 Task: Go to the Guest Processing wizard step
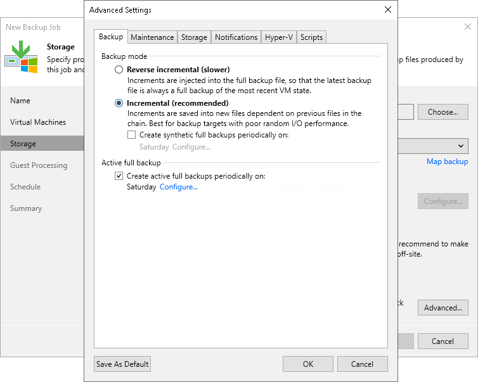pyautogui.click(x=39, y=165)
